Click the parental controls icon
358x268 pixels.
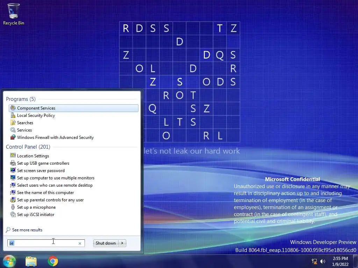pyautogui.click(x=13, y=200)
